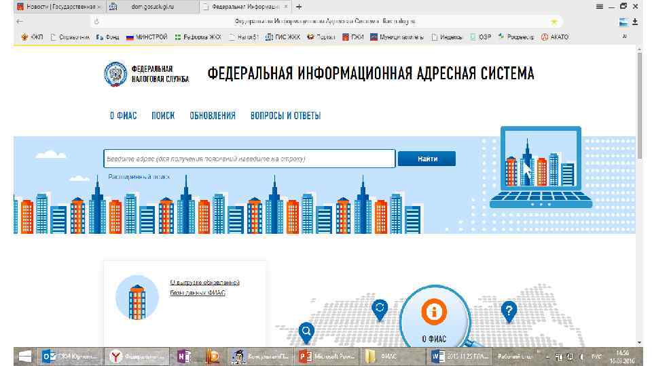
Task: Open the МИНСТРОЙ bookmark
Action: (x=147, y=37)
